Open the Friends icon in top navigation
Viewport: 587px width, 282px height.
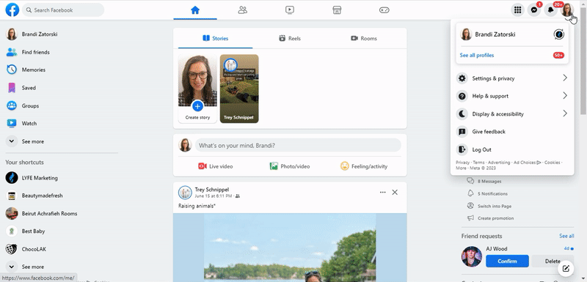pos(243,10)
